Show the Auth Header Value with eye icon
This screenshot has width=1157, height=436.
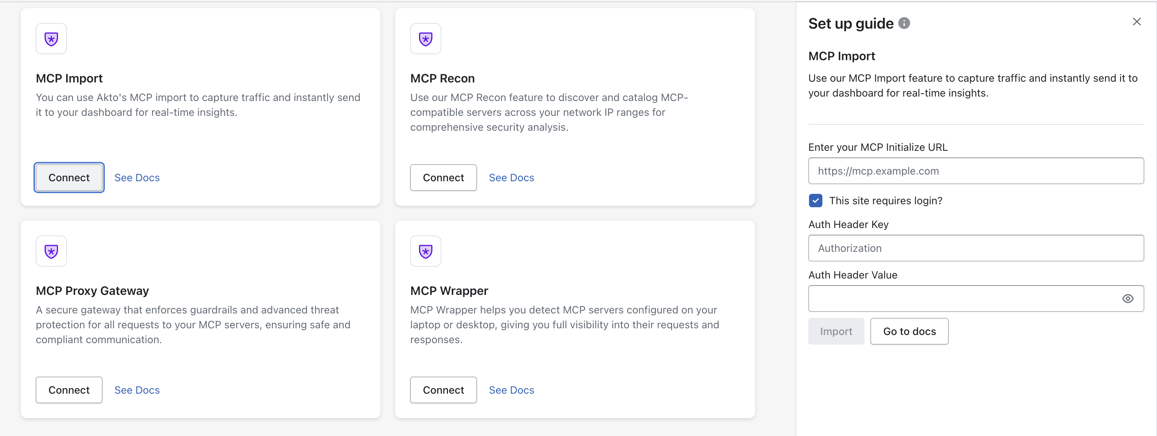click(x=1127, y=299)
